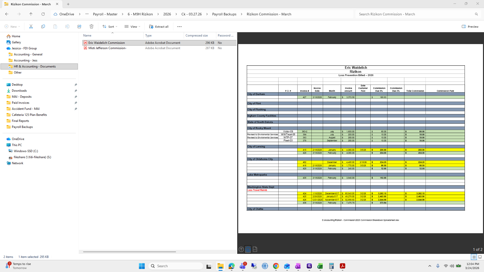Switch to large icons view toggle
Image resolution: width=484 pixels, height=272 pixels.
[480, 257]
